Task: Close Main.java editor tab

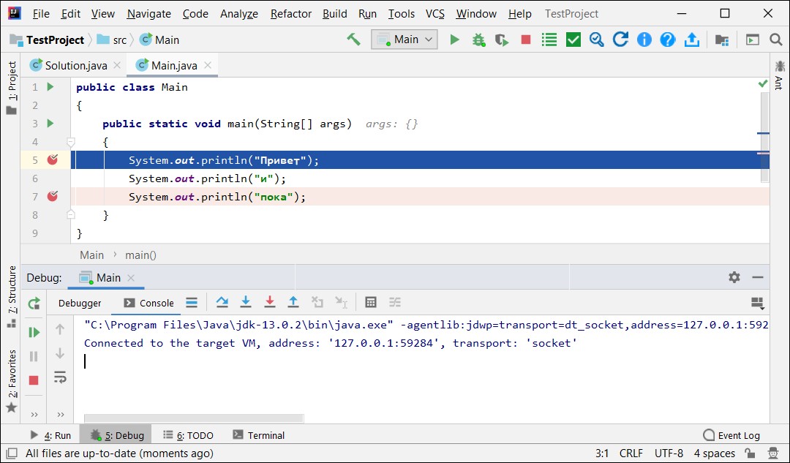Action: [208, 66]
